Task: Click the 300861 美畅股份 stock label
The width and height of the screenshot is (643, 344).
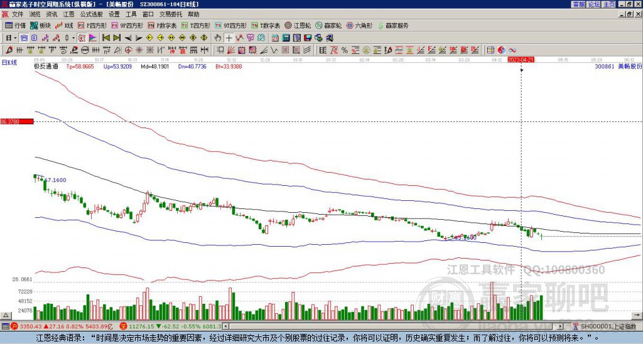Action: pyautogui.click(x=619, y=66)
